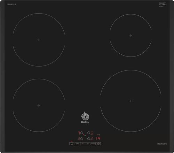Select the zone circle beside the 5 display

click(x=89, y=133)
